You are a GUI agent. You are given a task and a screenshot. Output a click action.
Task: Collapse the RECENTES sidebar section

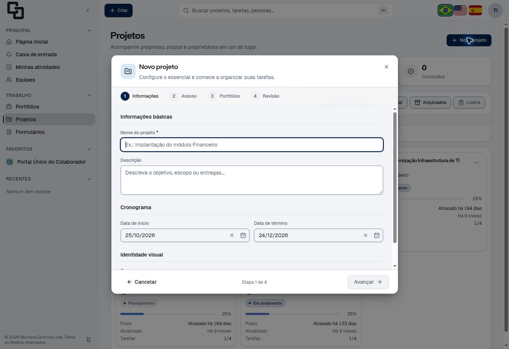pyautogui.click(x=89, y=179)
